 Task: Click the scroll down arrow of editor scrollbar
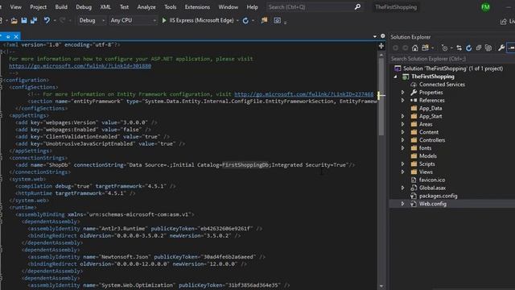pos(381,287)
